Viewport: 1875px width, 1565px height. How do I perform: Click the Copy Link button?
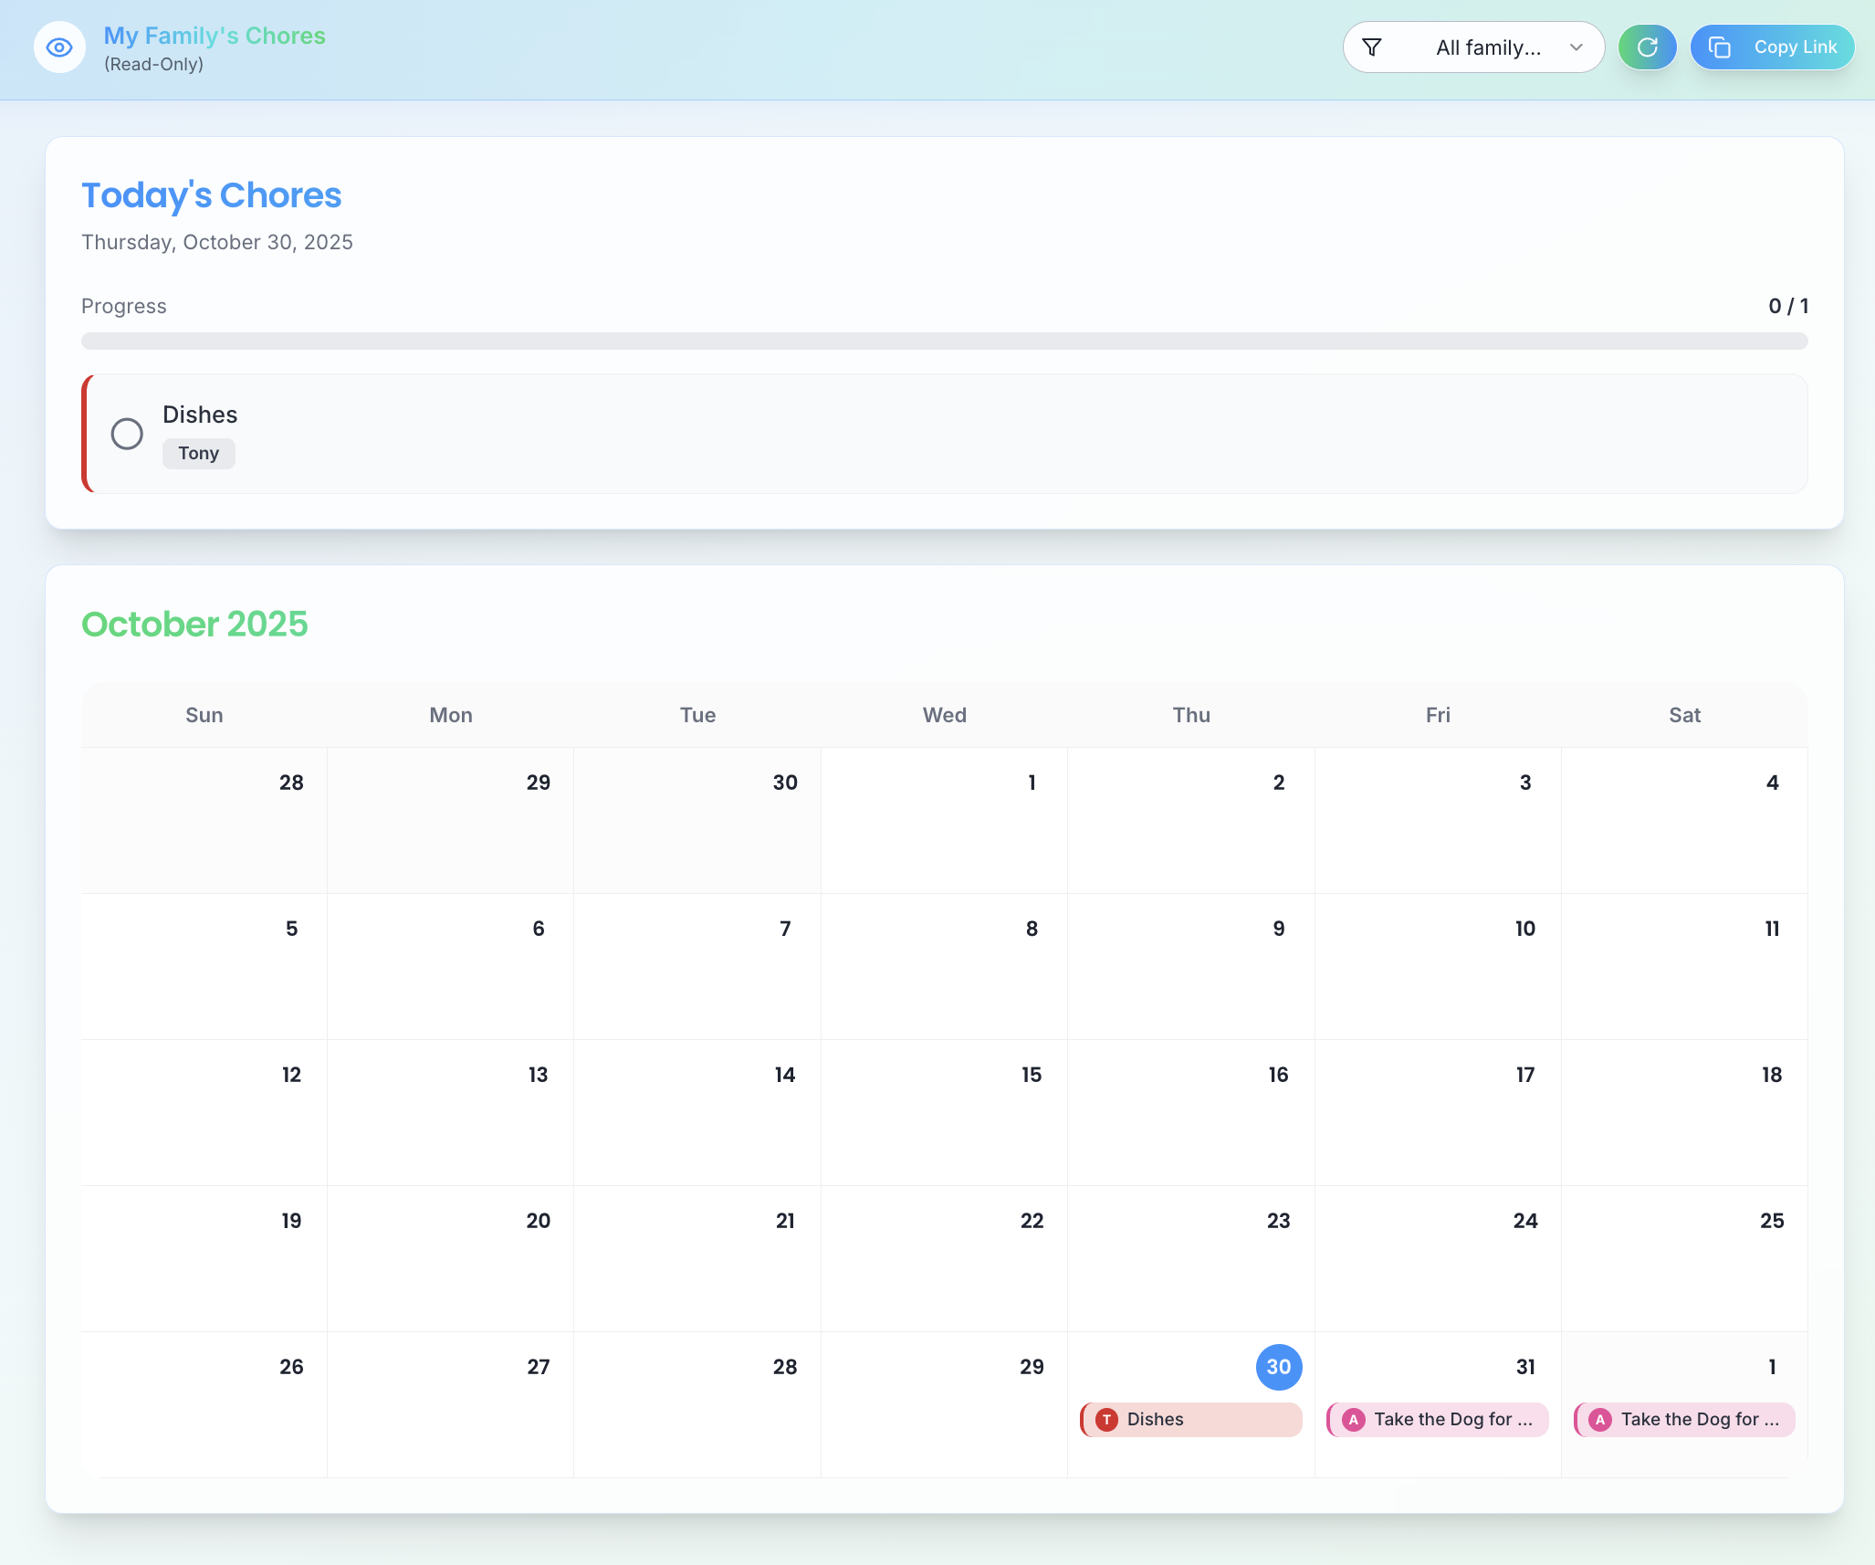(x=1772, y=47)
